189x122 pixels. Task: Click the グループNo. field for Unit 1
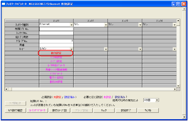tap(56, 41)
